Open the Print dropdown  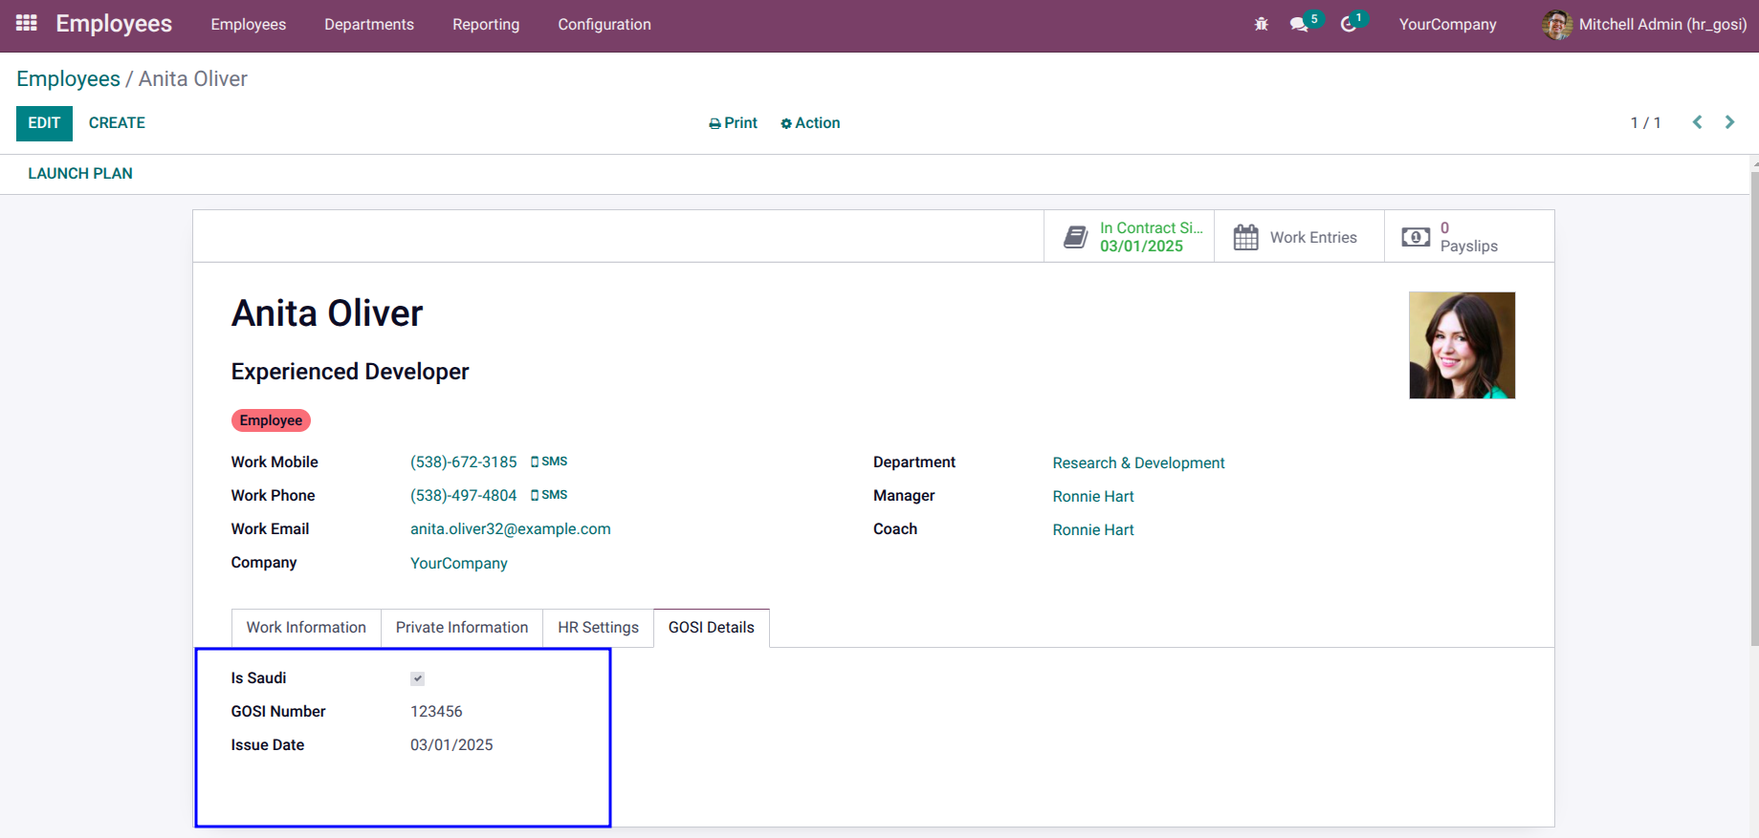click(733, 123)
